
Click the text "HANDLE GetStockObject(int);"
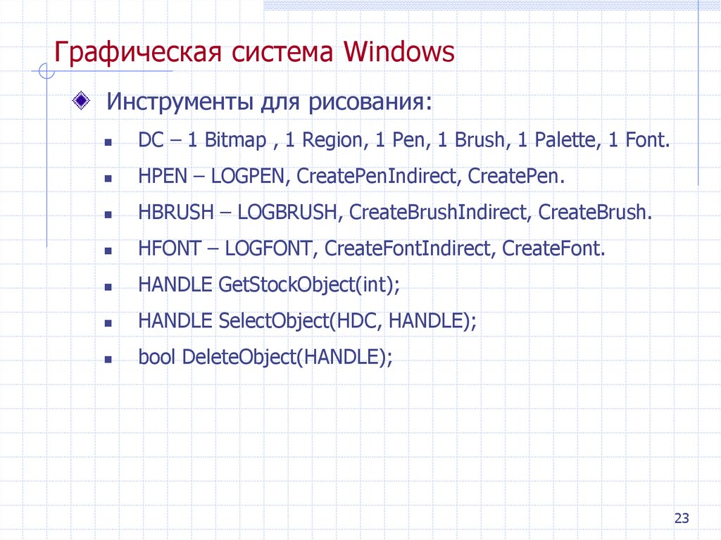pos(269,284)
